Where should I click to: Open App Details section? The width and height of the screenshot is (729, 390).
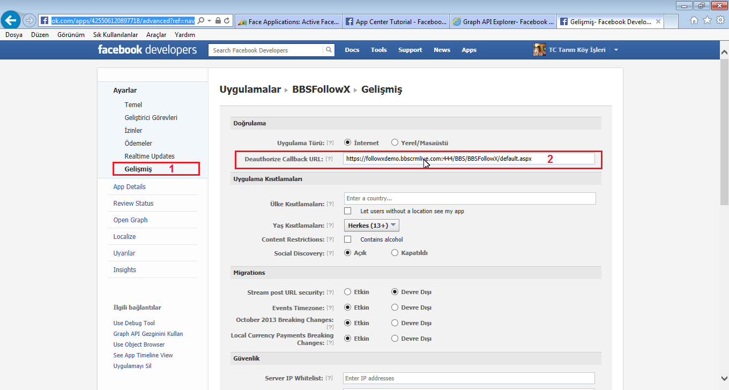coord(129,187)
